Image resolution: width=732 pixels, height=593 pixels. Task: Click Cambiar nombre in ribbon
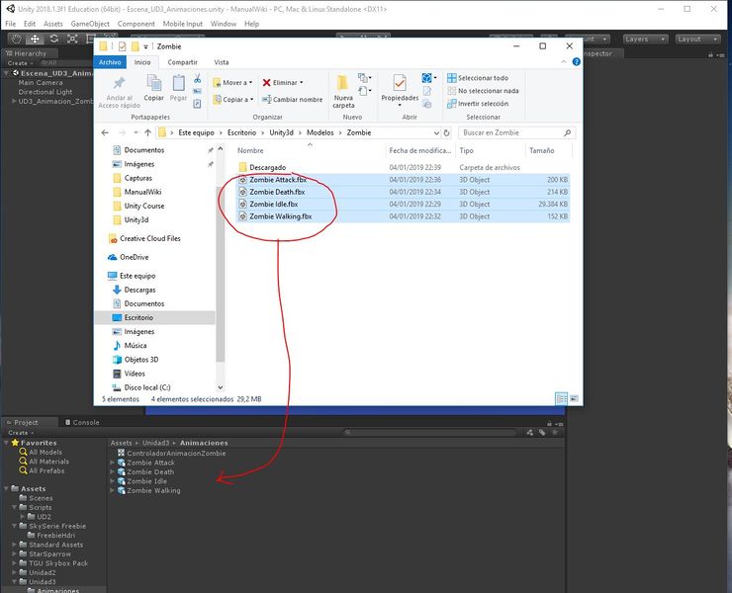(292, 100)
